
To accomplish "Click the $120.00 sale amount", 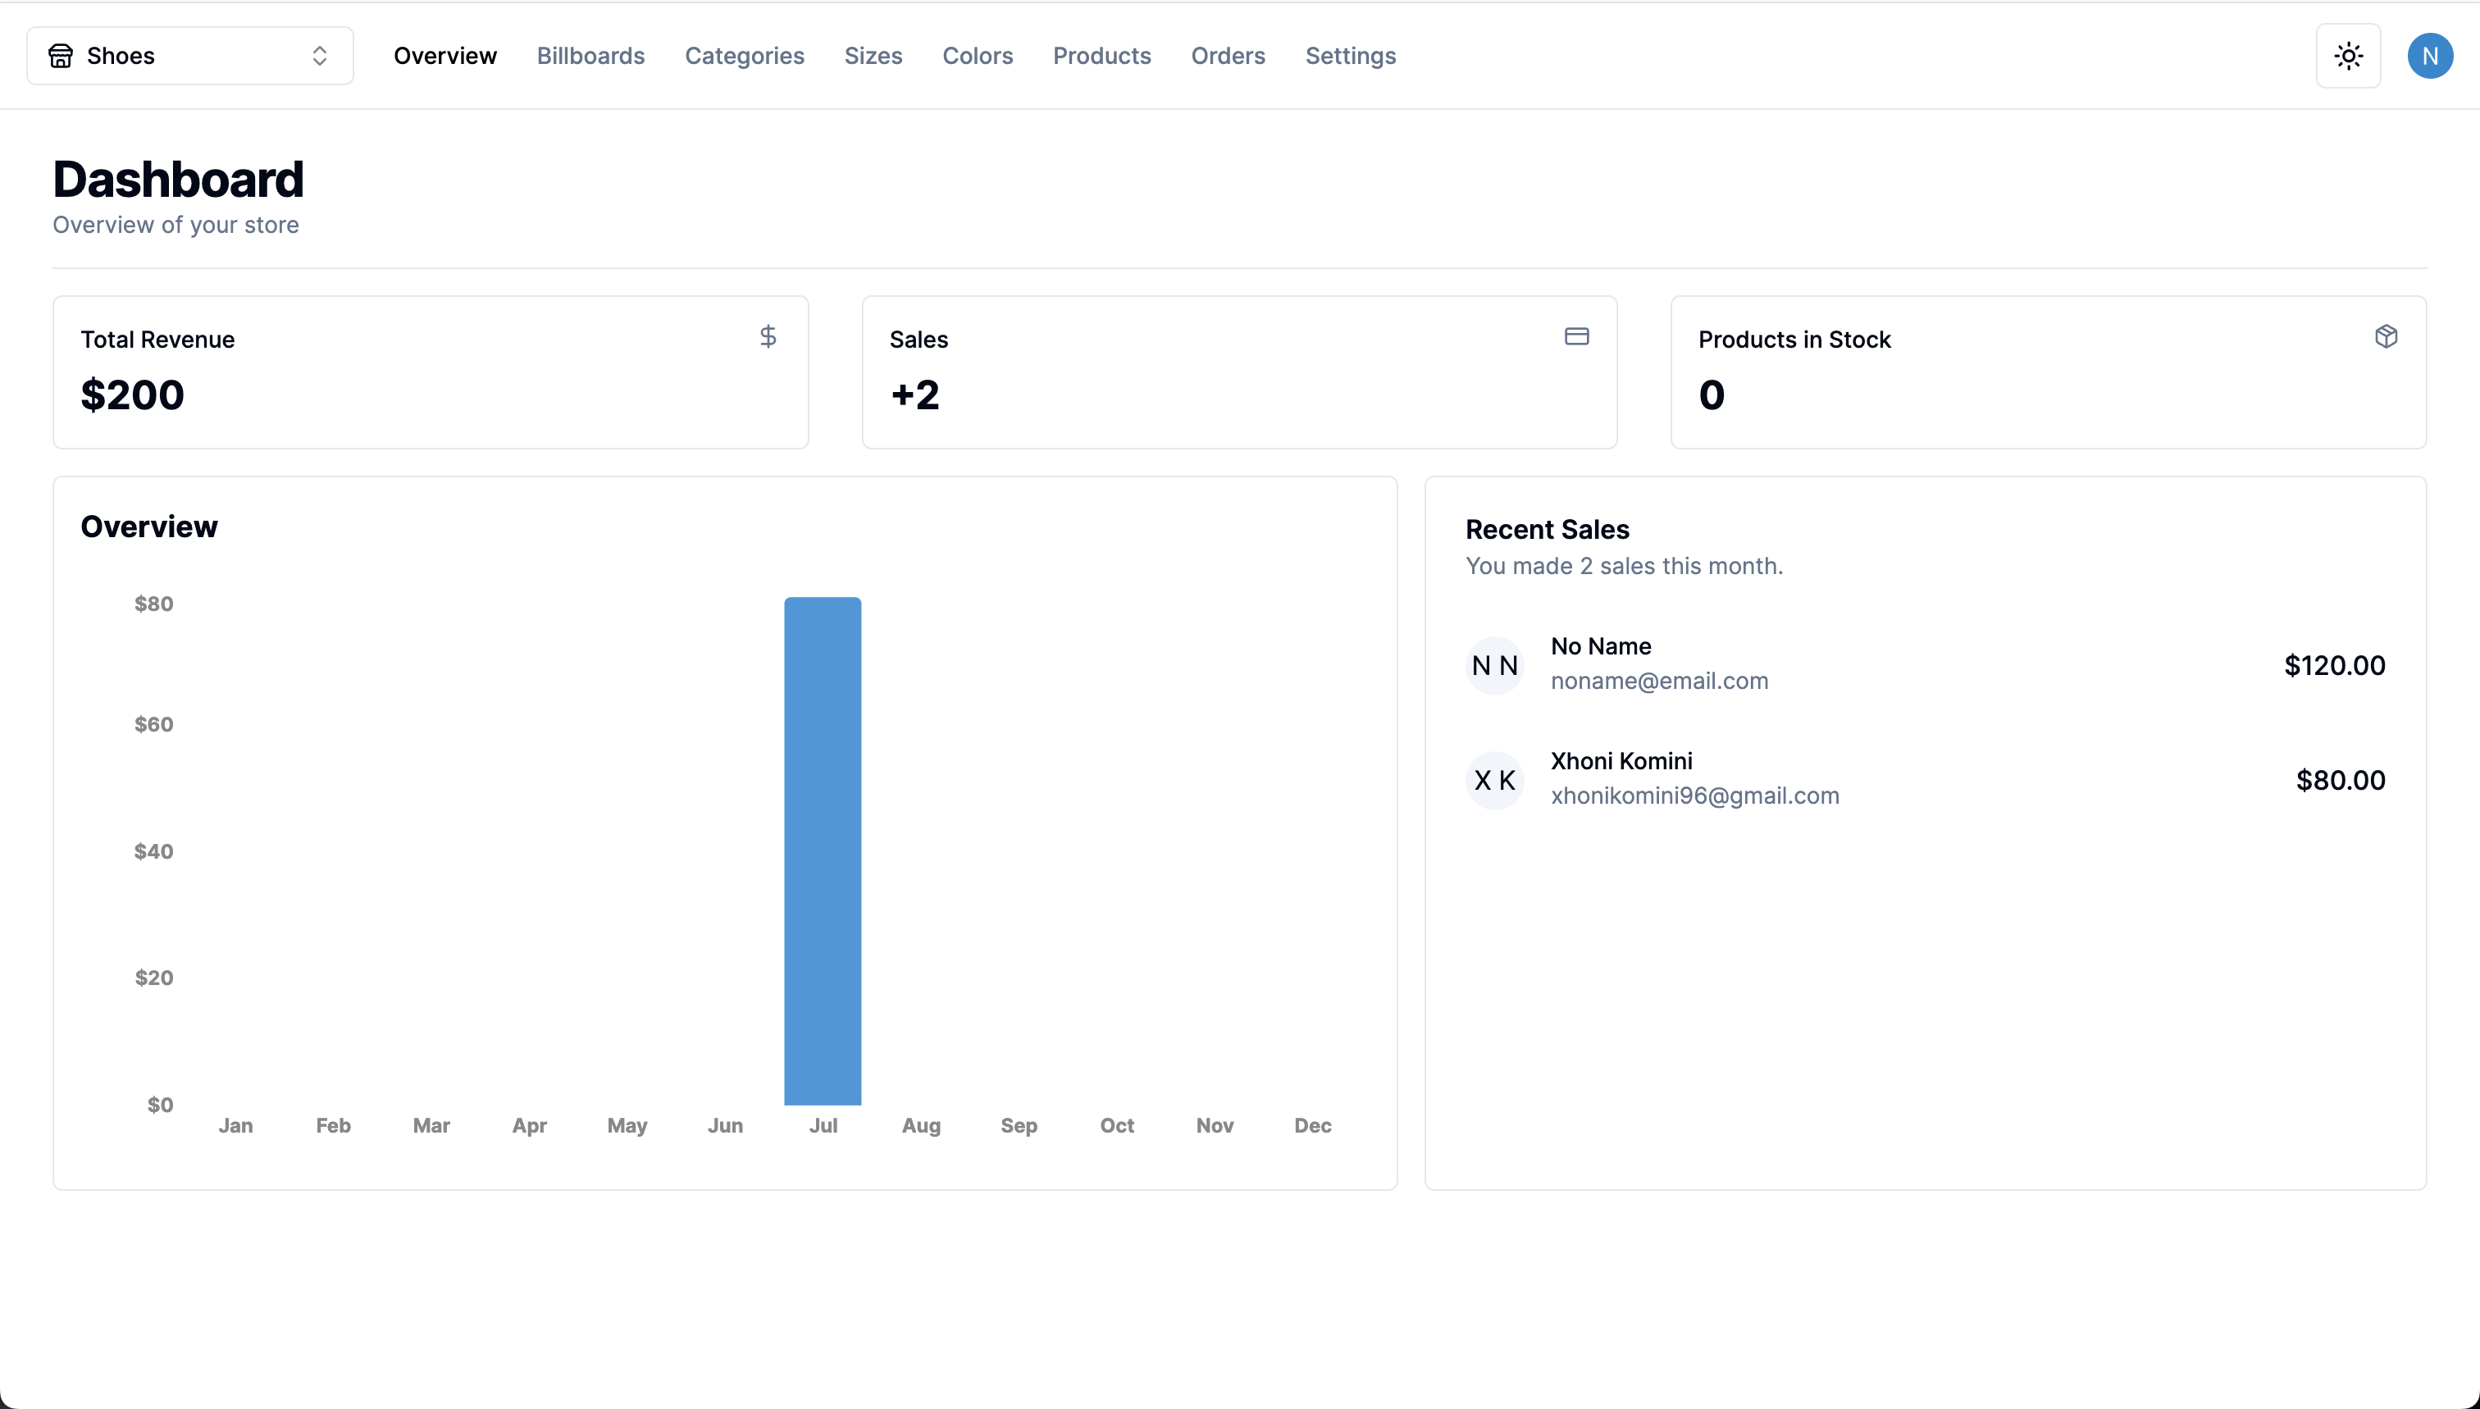I will (2335, 666).
